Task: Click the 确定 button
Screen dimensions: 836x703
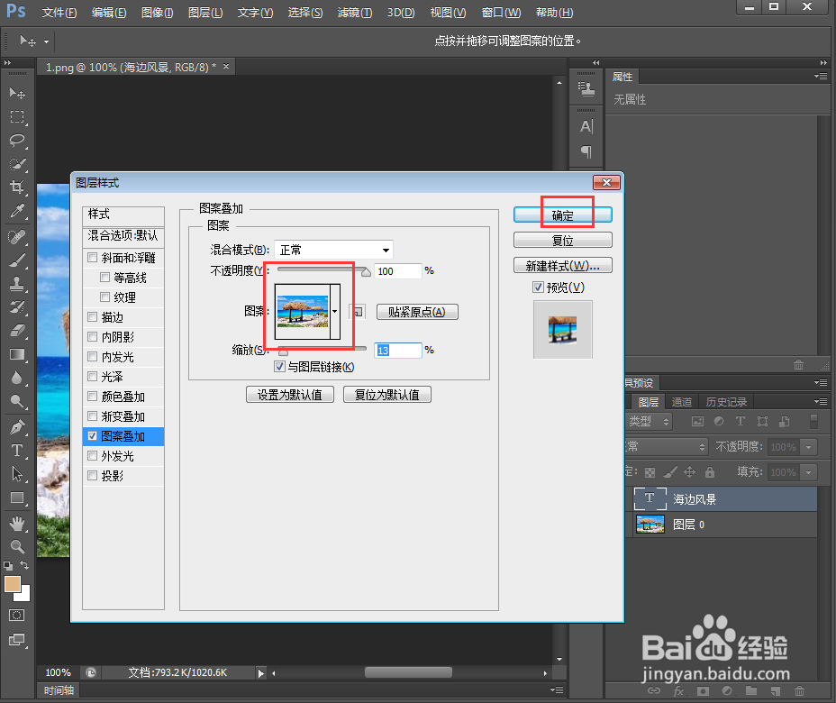Action: click(562, 214)
